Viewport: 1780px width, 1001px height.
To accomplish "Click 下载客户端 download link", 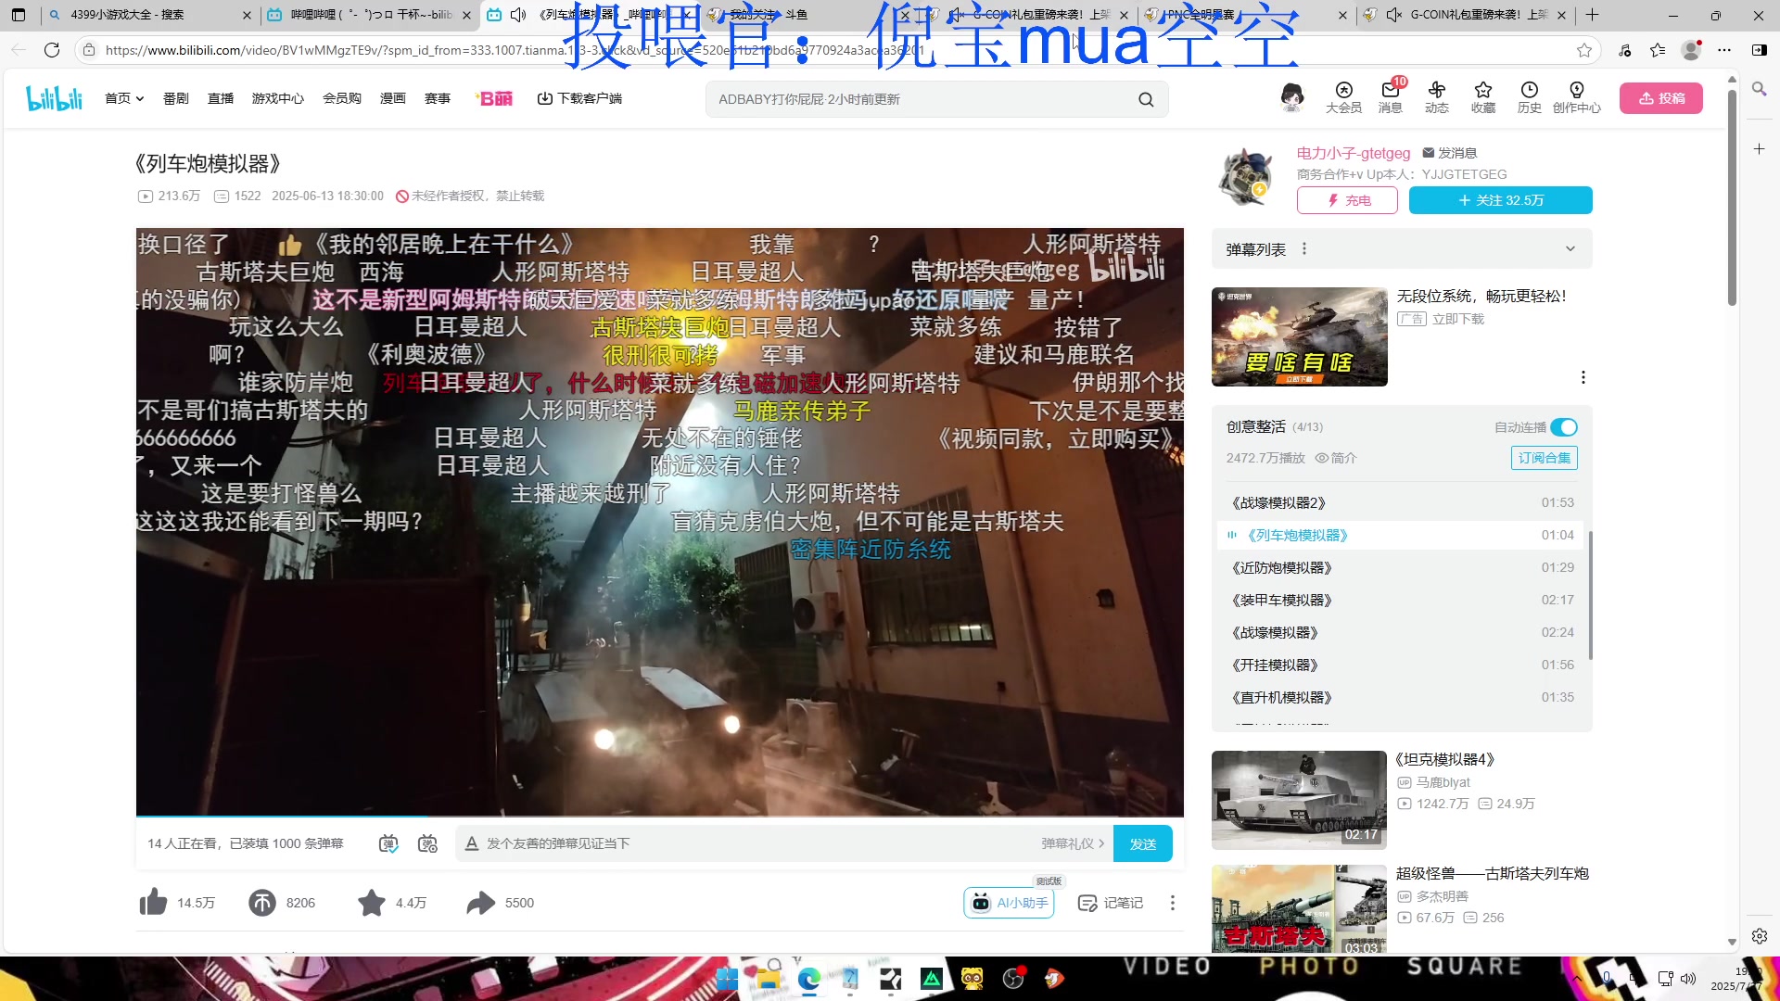I will coord(579,98).
